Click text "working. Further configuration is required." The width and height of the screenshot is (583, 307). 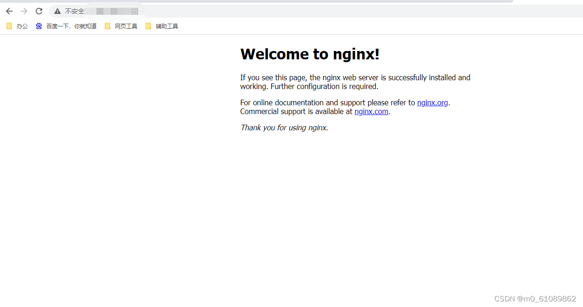click(309, 87)
